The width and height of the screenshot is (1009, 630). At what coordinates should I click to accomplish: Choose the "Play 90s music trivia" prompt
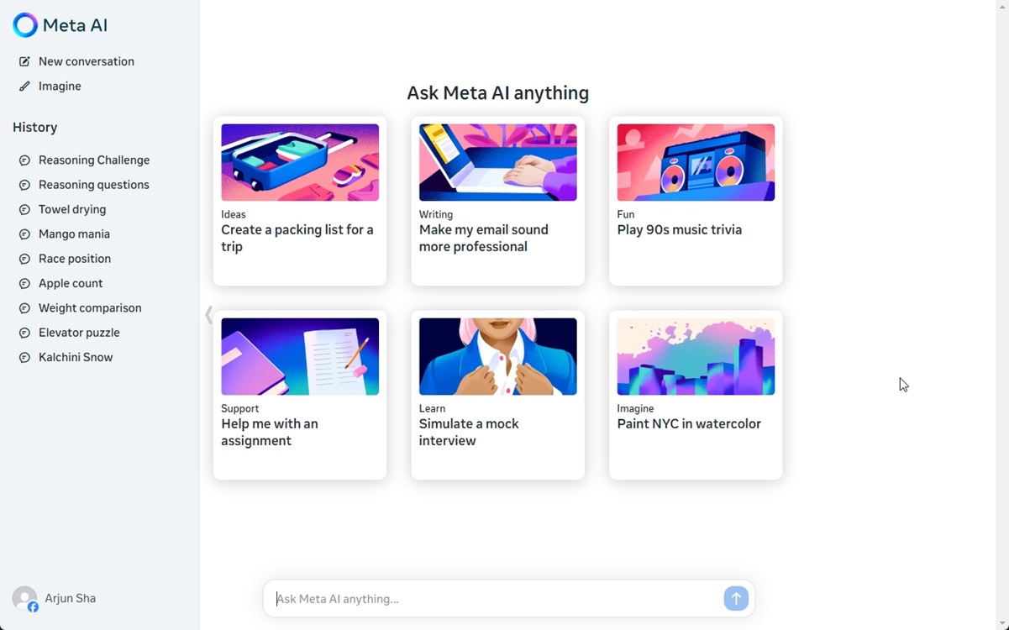pyautogui.click(x=695, y=202)
